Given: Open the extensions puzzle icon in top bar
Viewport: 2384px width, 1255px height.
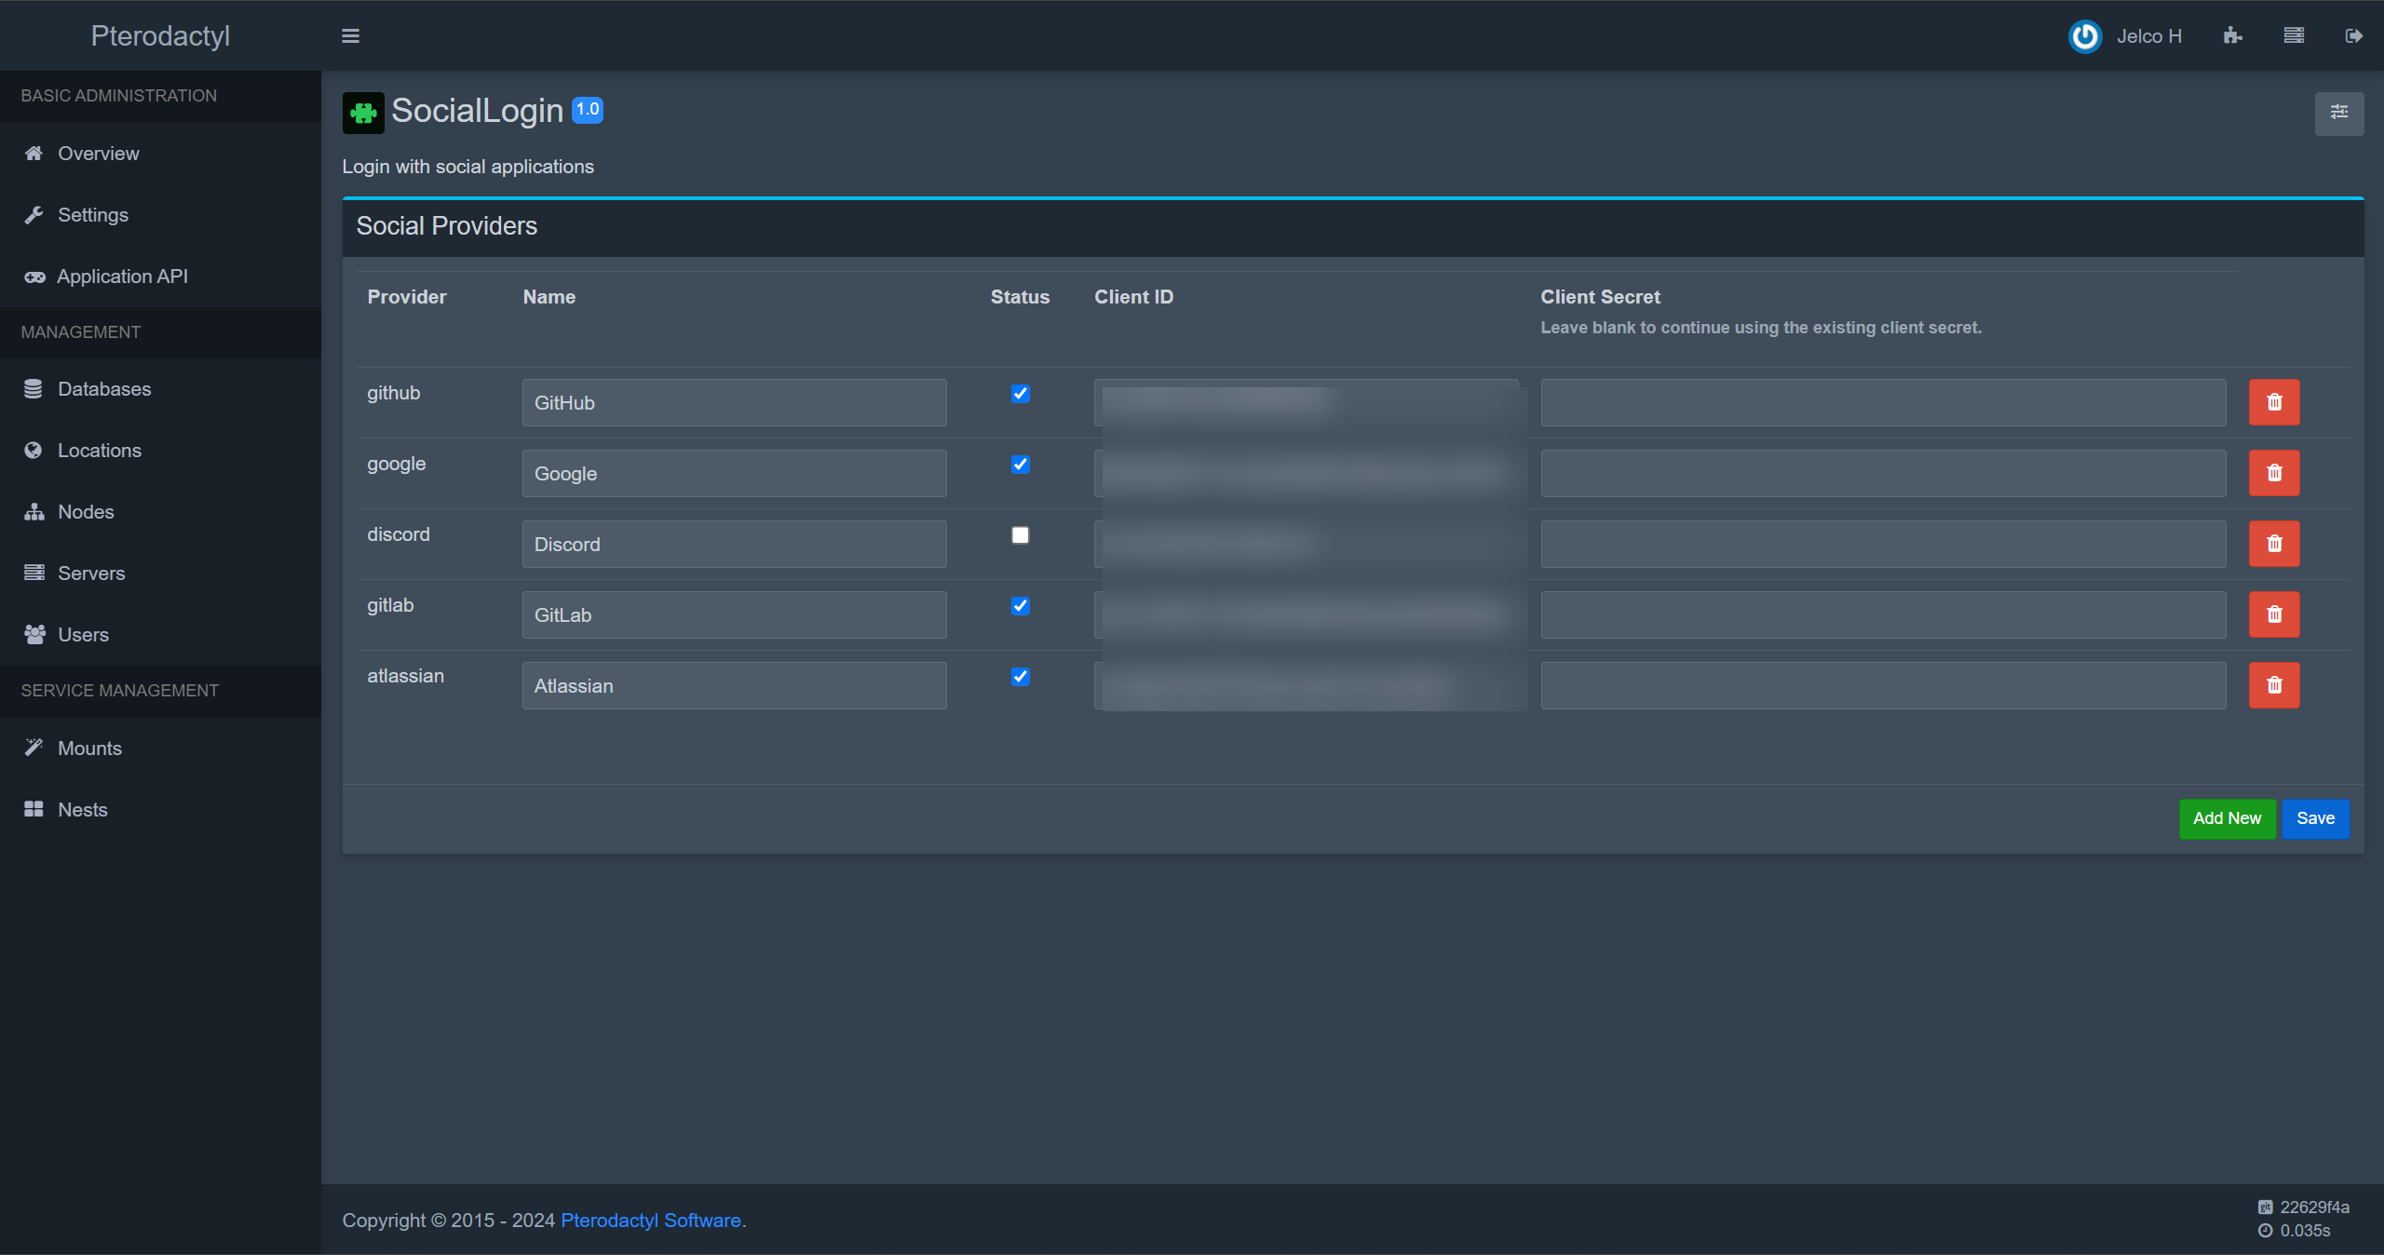Looking at the screenshot, I should pyautogui.click(x=2232, y=36).
